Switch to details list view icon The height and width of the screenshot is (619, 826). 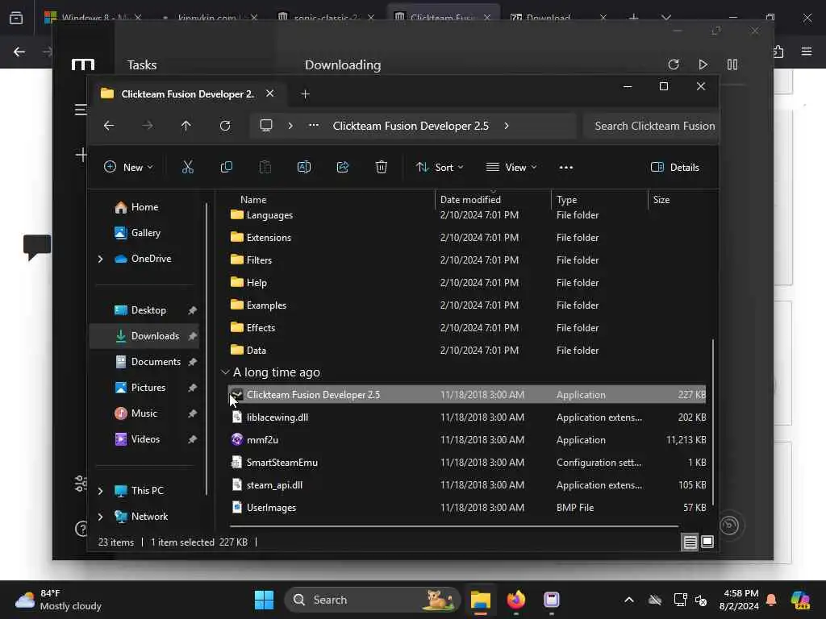690,542
